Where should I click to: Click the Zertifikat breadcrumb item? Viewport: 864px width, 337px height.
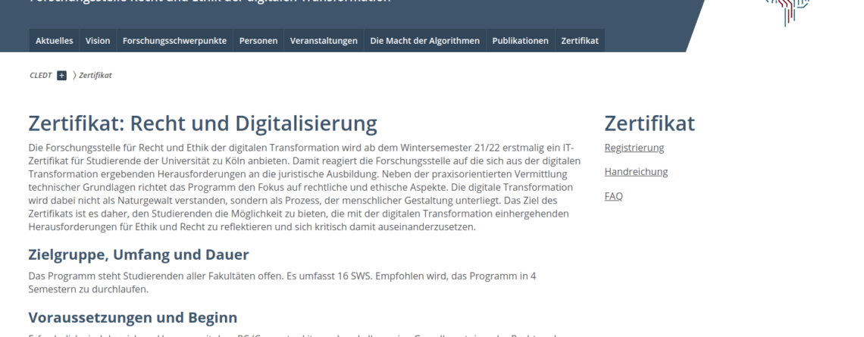coord(95,75)
